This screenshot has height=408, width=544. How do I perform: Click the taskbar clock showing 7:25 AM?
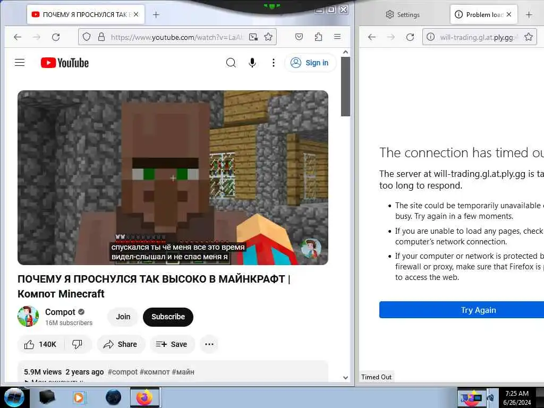tap(517, 397)
